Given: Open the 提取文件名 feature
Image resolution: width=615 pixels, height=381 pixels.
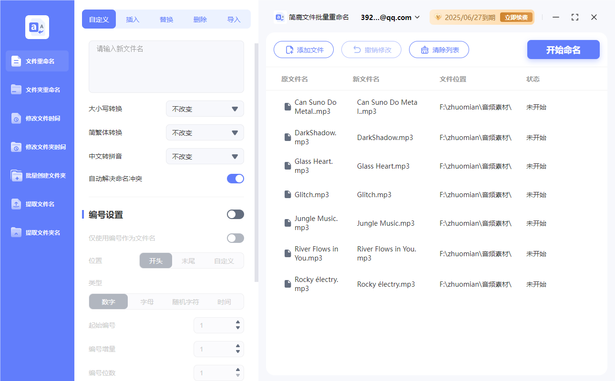Looking at the screenshot, I should click(37, 204).
